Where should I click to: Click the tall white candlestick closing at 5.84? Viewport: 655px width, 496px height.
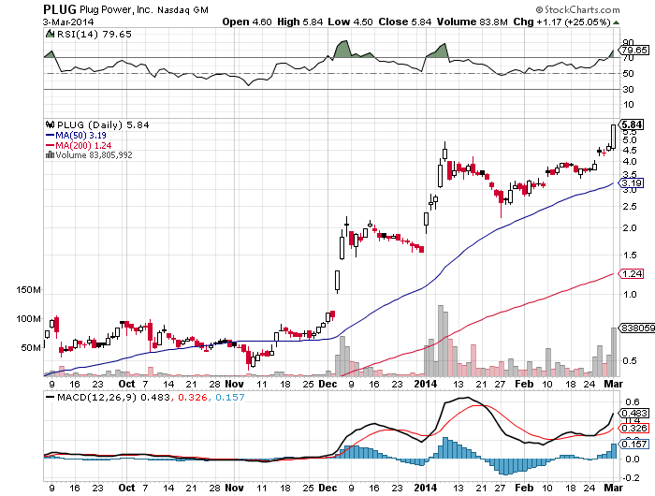pos(613,137)
